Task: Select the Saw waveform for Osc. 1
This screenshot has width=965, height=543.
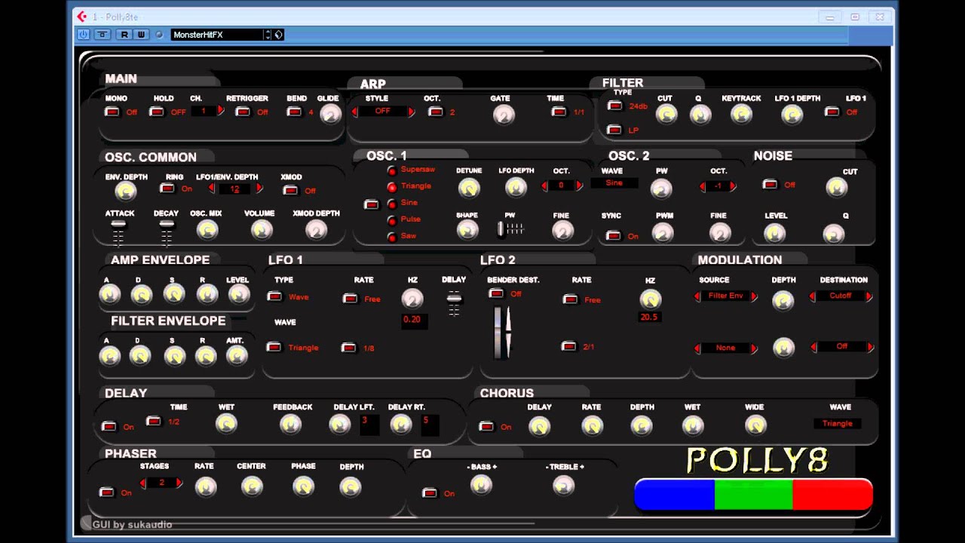Action: coord(392,237)
